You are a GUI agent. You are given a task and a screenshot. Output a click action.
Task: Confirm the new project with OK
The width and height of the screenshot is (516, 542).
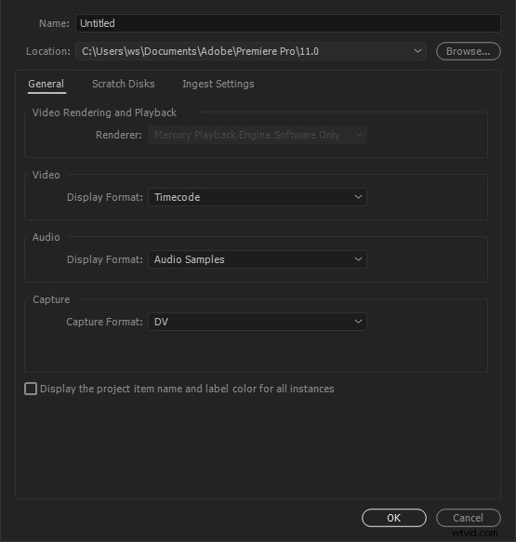click(x=394, y=518)
